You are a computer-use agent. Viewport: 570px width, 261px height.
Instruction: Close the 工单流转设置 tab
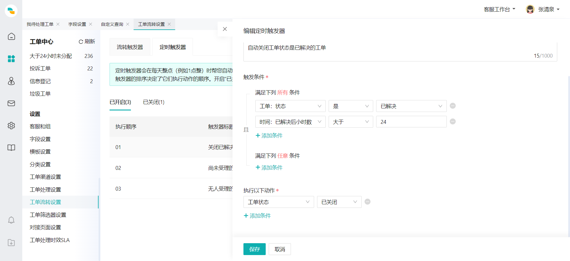tap(169, 24)
